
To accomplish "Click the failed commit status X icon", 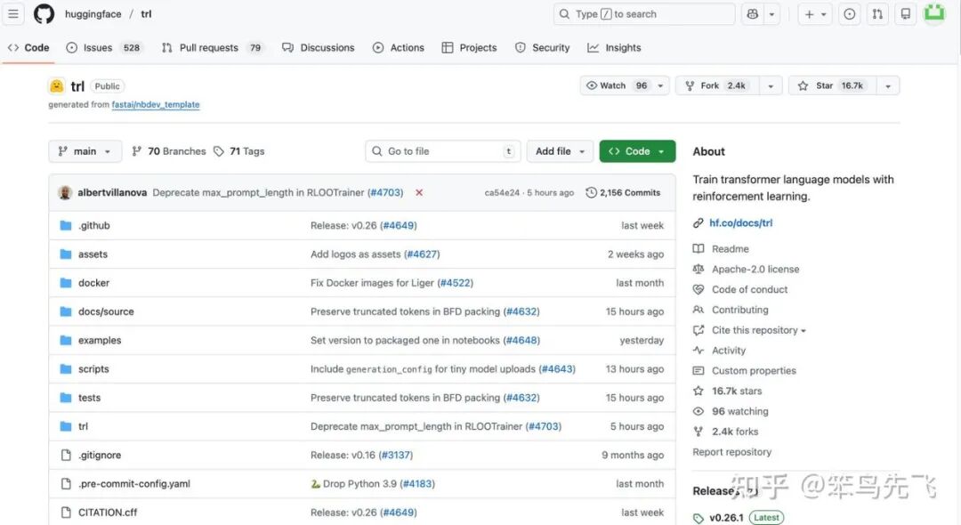I will point(419,193).
